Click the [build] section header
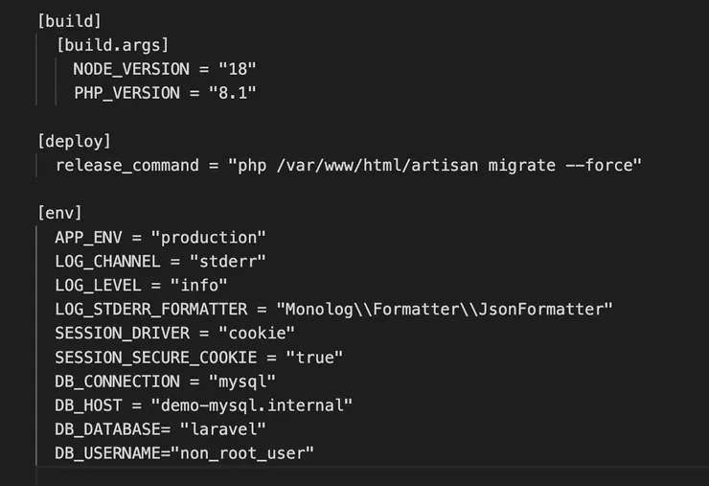709x486 pixels. (70, 20)
